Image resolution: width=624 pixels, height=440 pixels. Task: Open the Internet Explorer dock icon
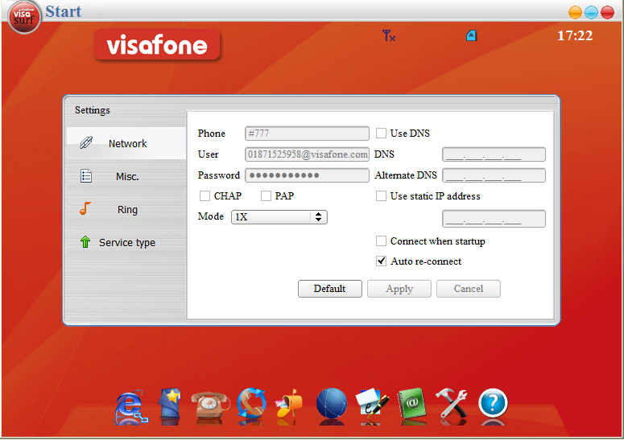(x=131, y=405)
